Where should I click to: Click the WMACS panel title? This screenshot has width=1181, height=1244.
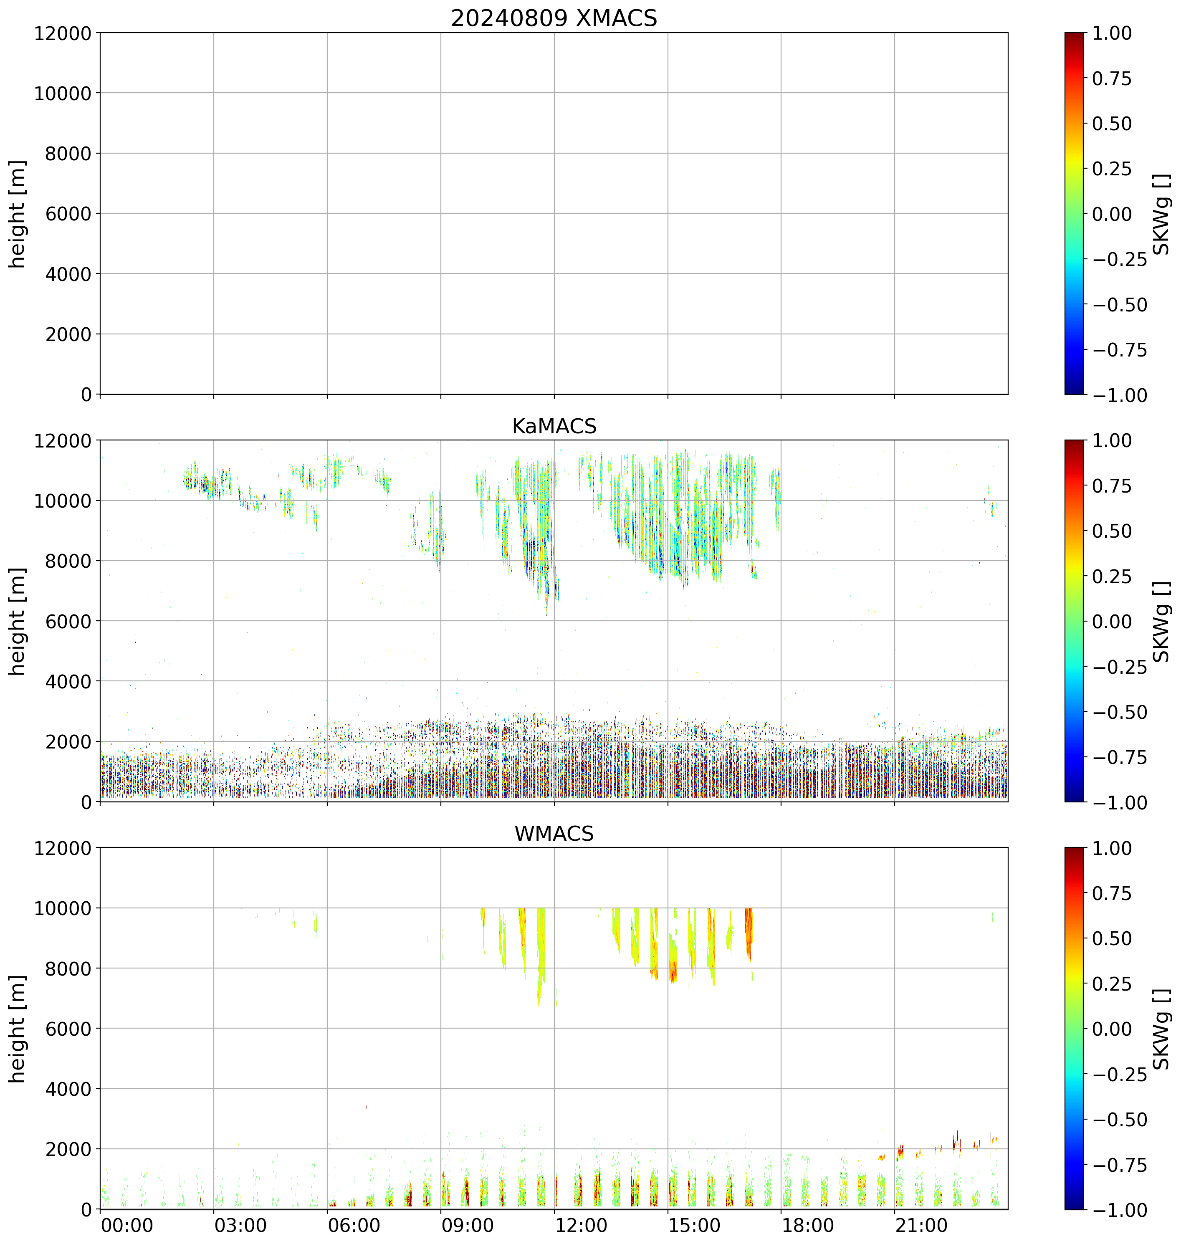554,834
